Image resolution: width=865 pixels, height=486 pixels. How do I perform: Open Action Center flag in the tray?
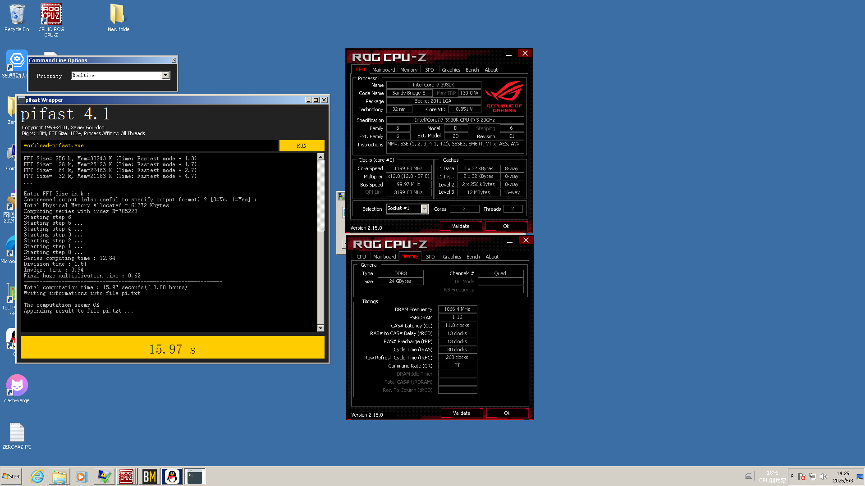(802, 477)
